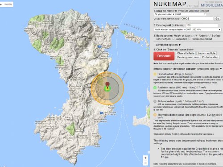Click the green radiation radius legend dot
Screen dimensions: 223x167
[x=155, y=88]
